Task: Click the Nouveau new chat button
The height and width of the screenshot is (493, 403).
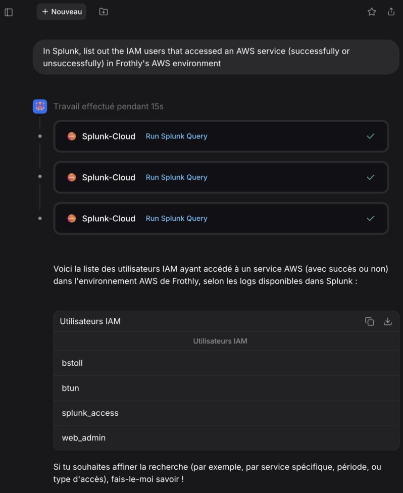Action: pyautogui.click(x=62, y=12)
